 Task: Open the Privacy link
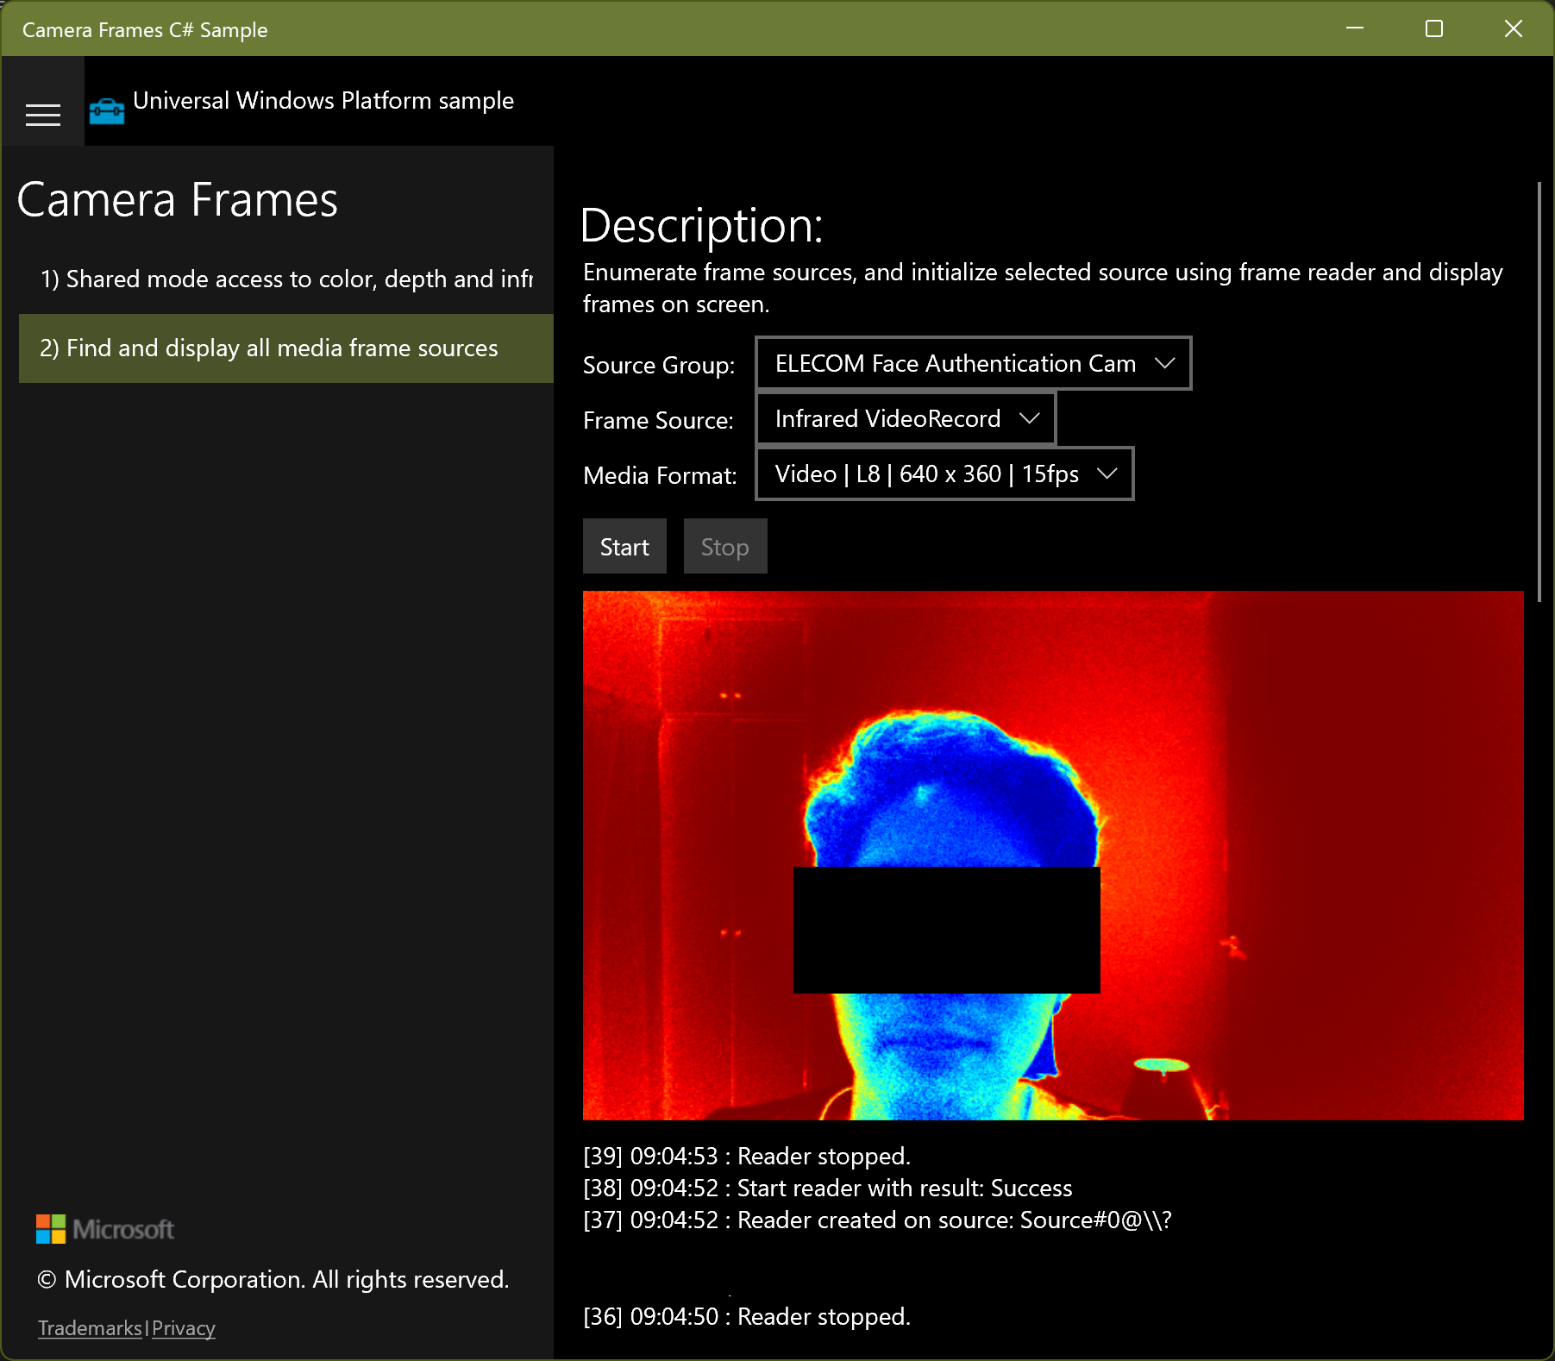pyautogui.click(x=184, y=1328)
